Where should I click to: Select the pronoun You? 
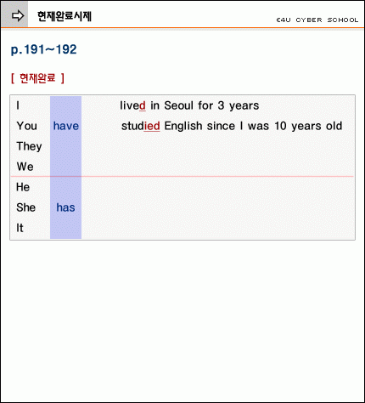click(27, 126)
